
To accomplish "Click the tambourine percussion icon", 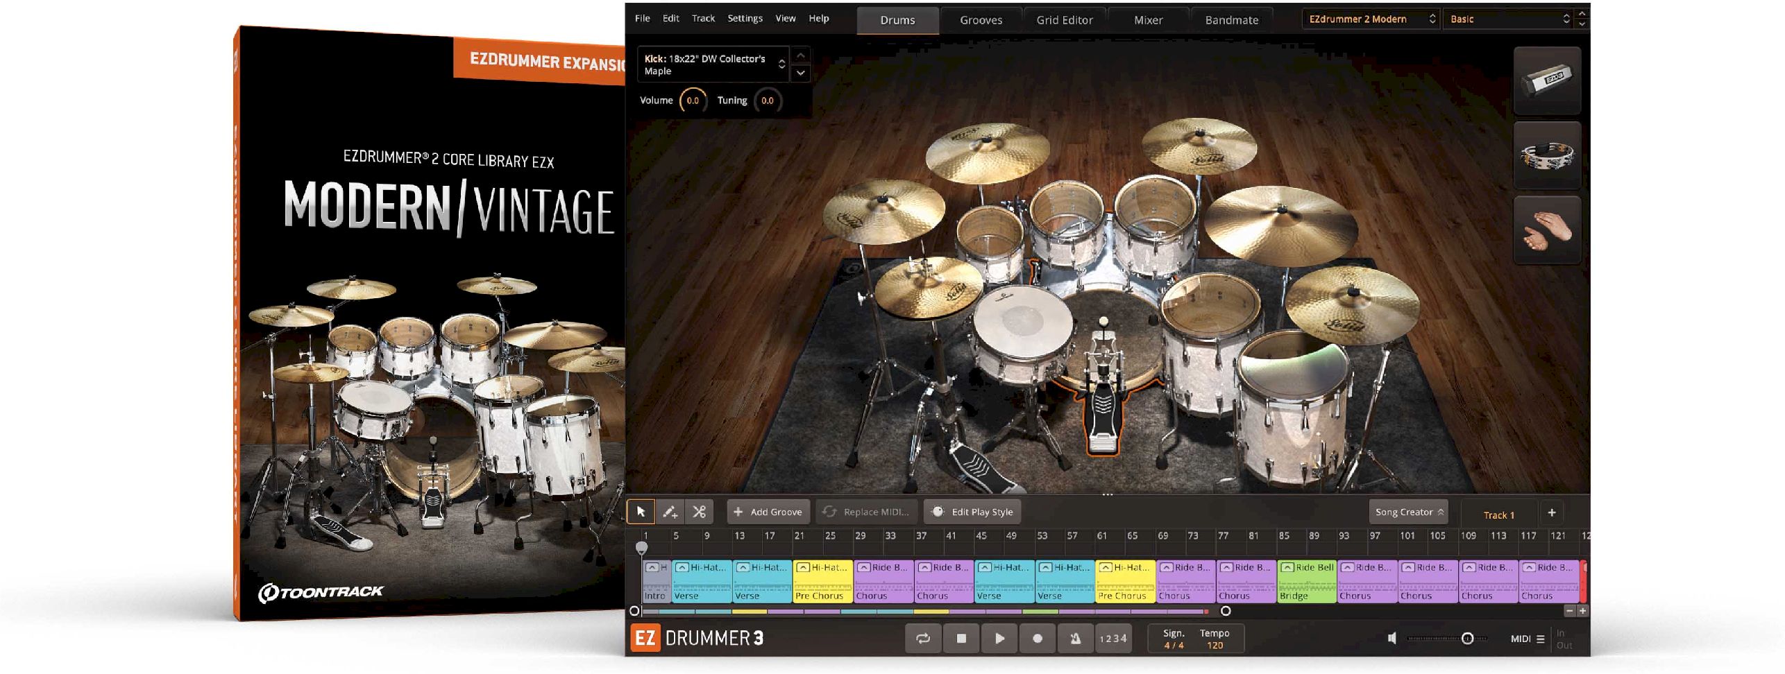I will click(1546, 155).
